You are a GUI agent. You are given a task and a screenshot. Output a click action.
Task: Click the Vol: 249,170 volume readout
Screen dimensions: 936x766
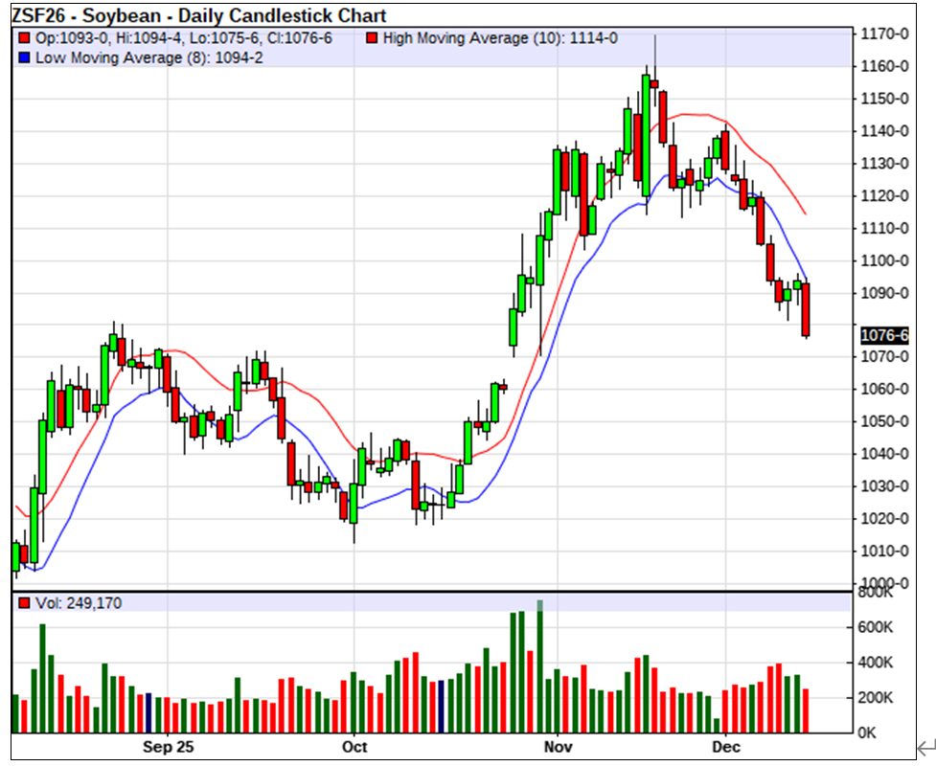click(78, 603)
